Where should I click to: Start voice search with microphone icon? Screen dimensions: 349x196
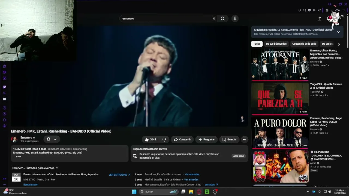point(235,19)
